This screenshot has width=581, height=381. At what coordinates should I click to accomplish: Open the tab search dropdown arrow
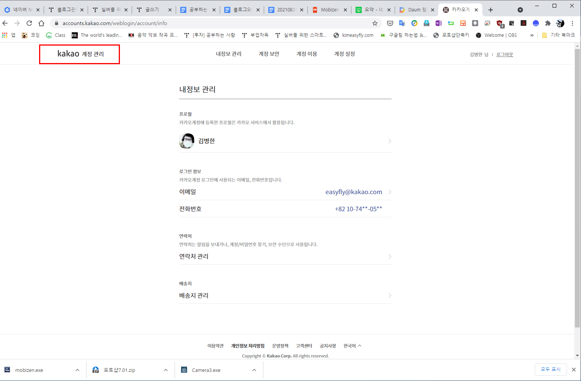520,10
